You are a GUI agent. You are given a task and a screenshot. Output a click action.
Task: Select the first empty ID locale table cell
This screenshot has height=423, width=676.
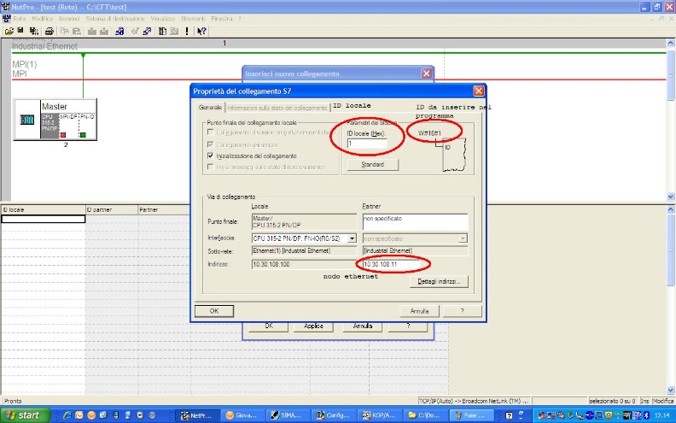click(44, 219)
